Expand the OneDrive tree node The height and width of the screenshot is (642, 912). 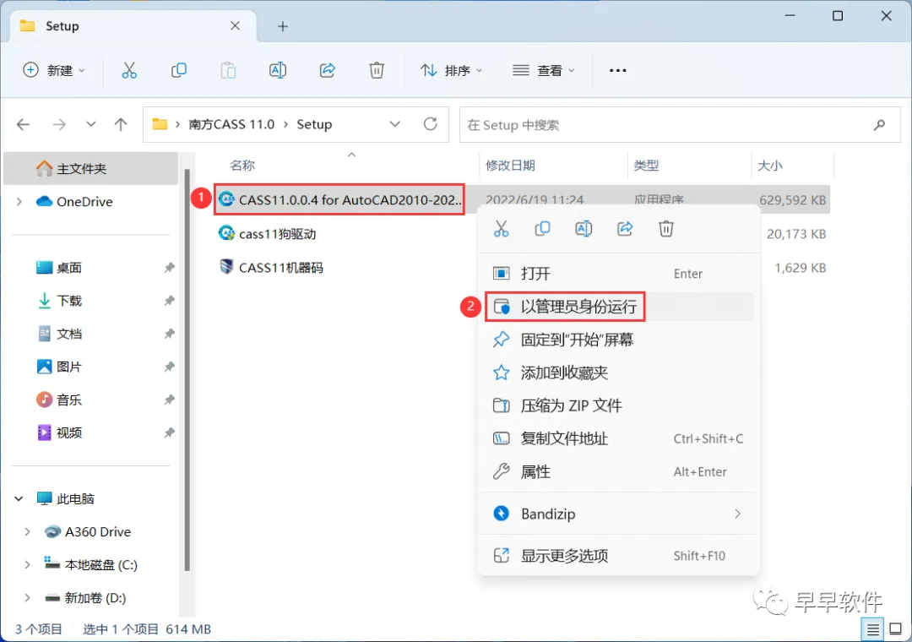(19, 201)
